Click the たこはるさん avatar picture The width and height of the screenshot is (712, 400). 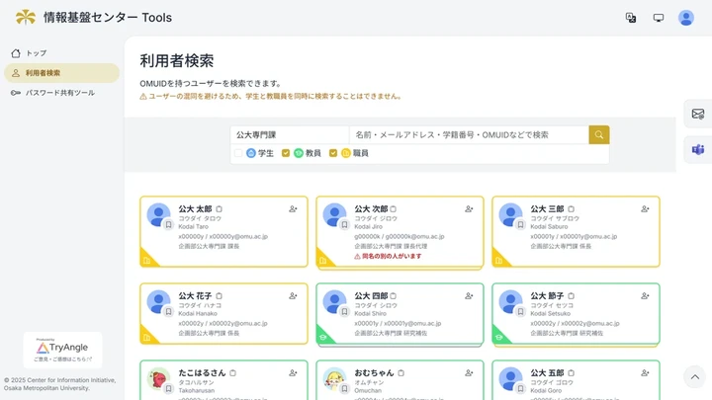[158, 378]
